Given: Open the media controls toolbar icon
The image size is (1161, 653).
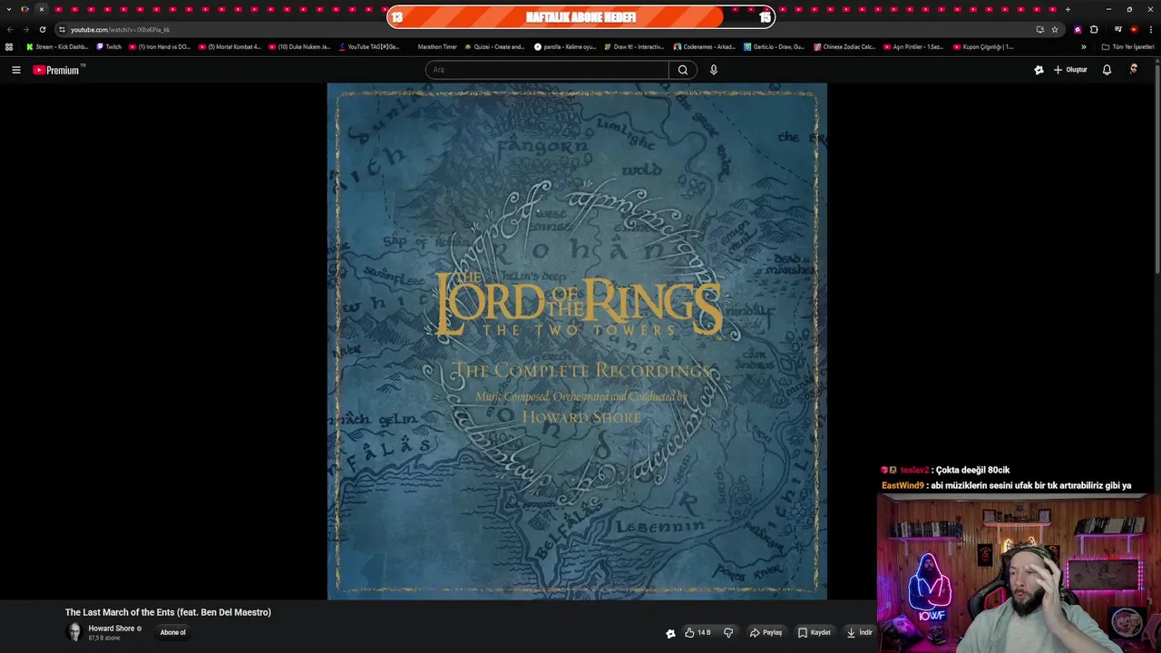Looking at the screenshot, I should coord(1118,29).
